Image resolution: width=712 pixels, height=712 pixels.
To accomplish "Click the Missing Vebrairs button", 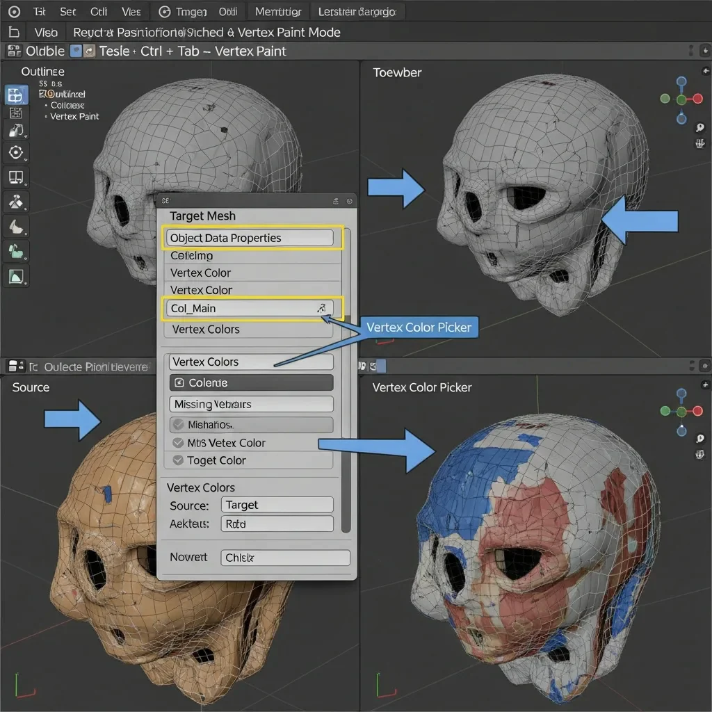I will (251, 404).
